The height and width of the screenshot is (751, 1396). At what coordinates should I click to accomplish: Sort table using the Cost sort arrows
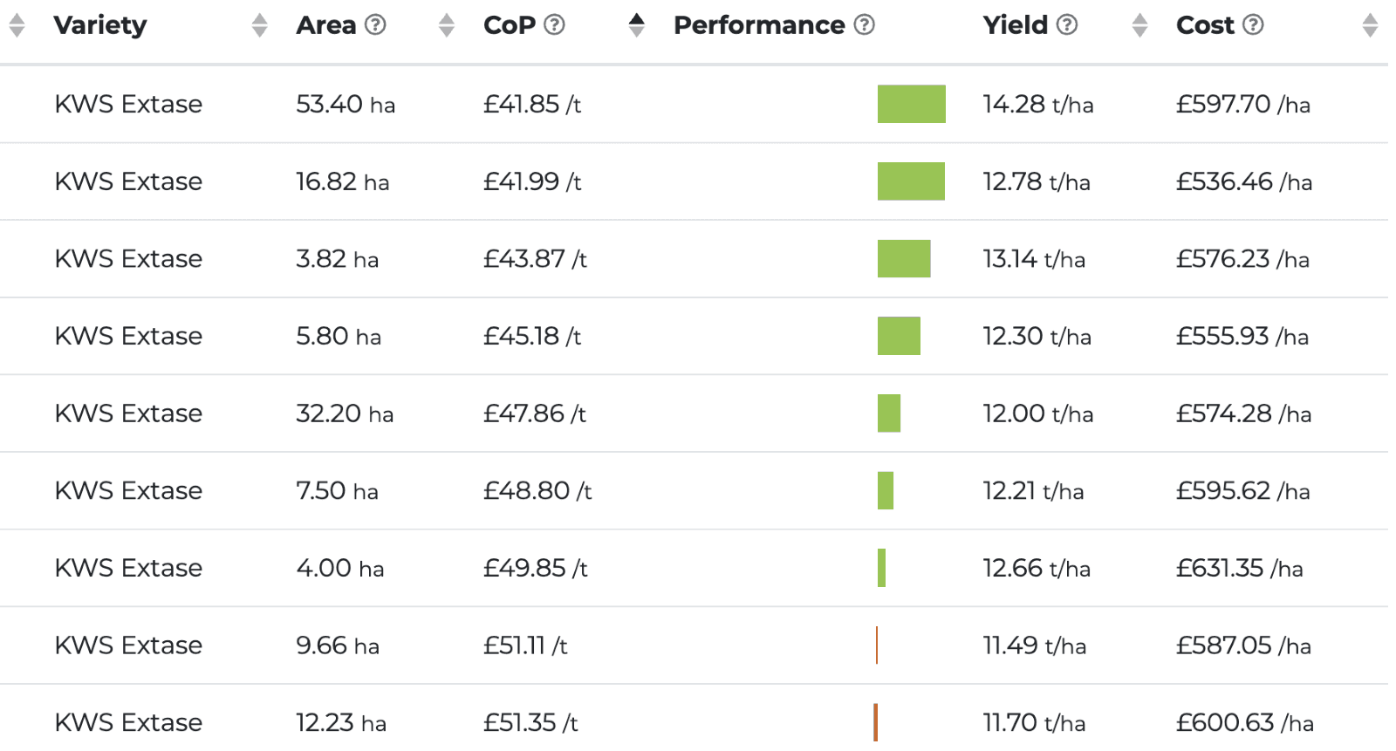1370,25
